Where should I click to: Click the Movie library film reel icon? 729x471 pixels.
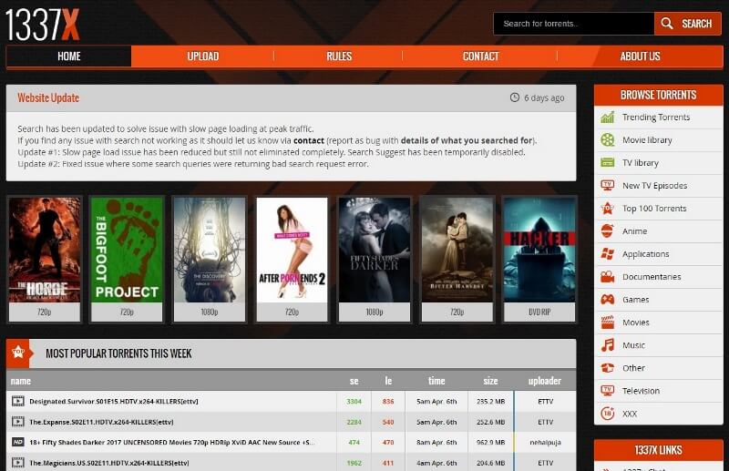tap(607, 140)
